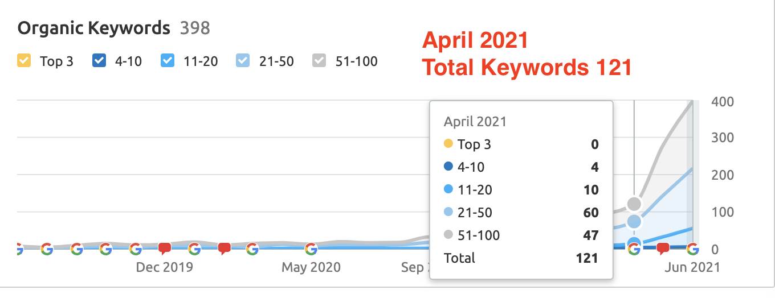Disable the 11-20 series checkbox
The width and height of the screenshot is (775, 298).
click(x=168, y=60)
